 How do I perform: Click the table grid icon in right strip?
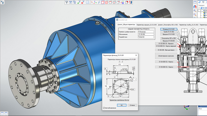click(195, 2)
